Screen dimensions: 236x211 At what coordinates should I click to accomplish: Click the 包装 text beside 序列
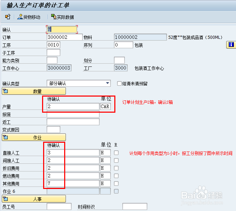coord(139,45)
